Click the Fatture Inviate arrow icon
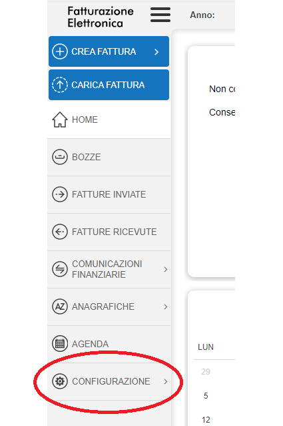 (x=60, y=194)
